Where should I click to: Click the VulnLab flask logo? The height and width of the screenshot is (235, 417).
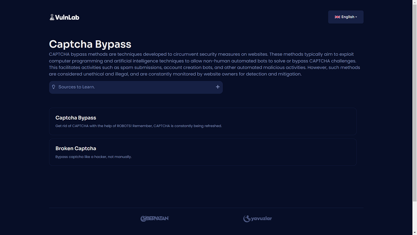point(52,17)
